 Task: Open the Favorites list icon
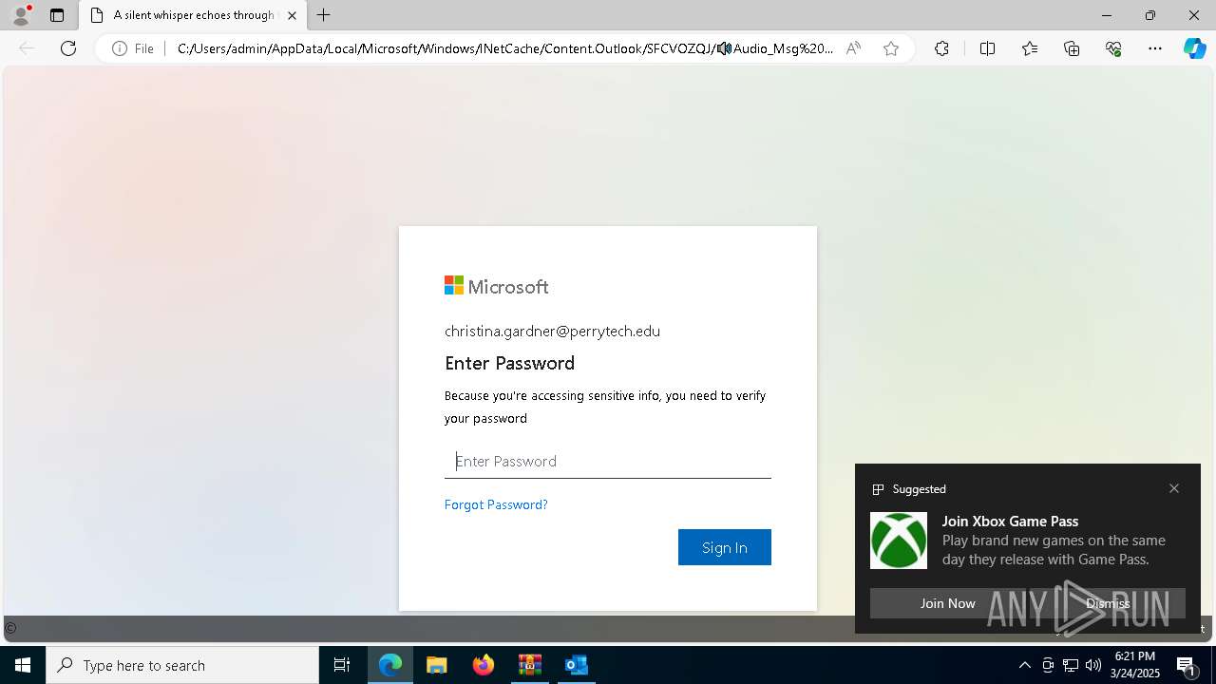point(1030,48)
